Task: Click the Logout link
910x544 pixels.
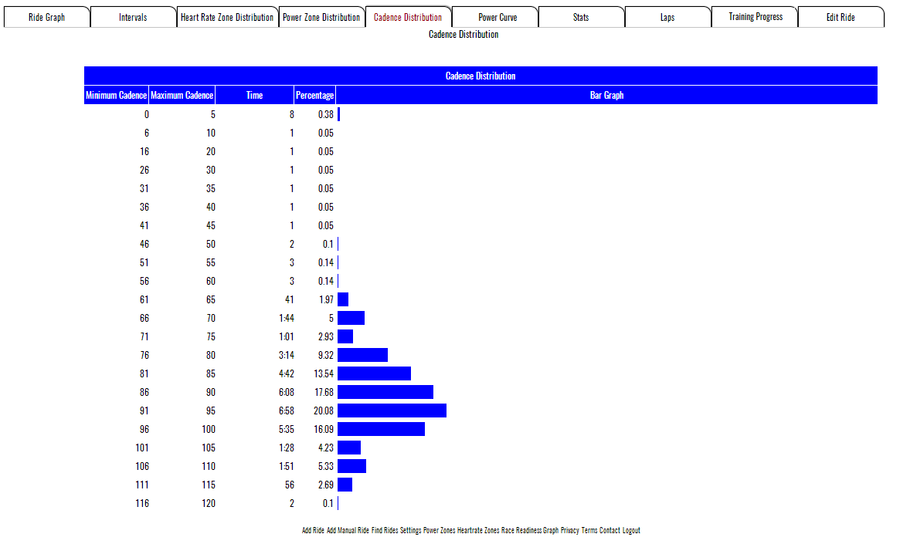Action: coord(631,531)
